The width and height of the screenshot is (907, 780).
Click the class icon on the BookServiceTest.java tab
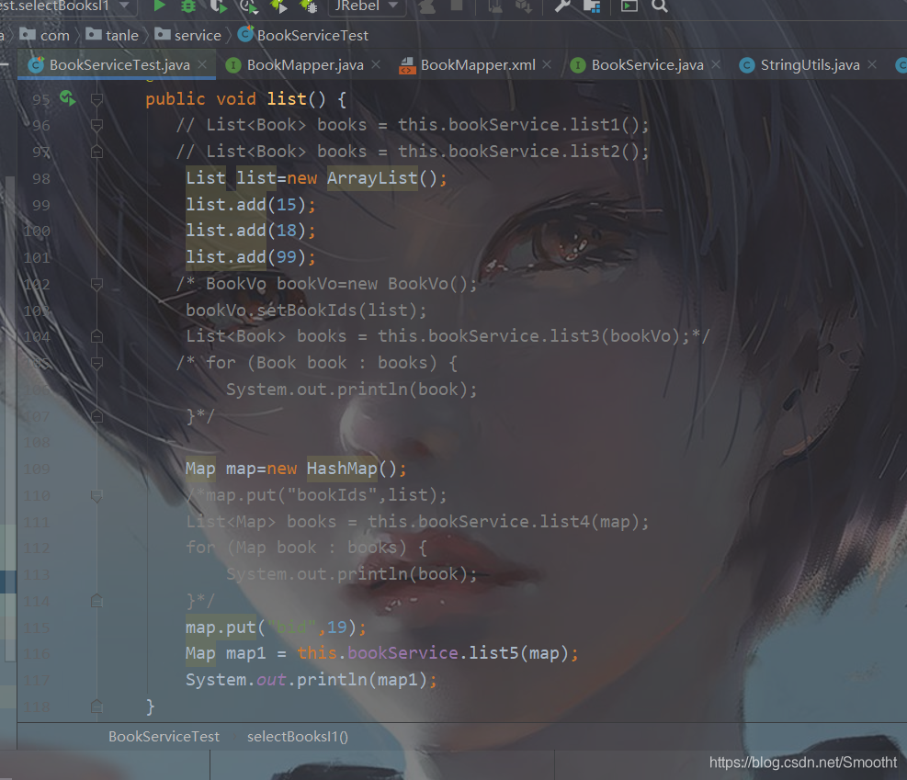point(36,64)
